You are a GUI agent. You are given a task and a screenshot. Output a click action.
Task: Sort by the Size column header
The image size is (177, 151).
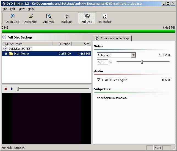click(x=82, y=44)
